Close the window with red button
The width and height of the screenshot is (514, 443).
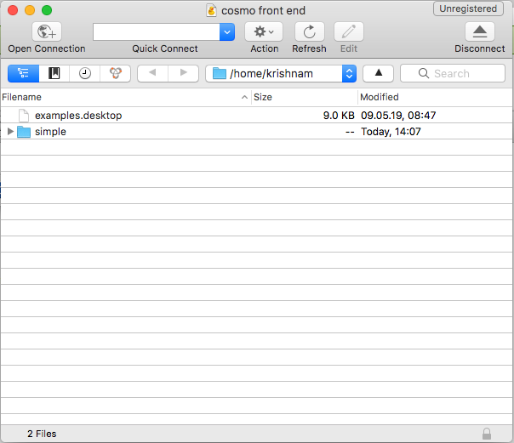13,10
